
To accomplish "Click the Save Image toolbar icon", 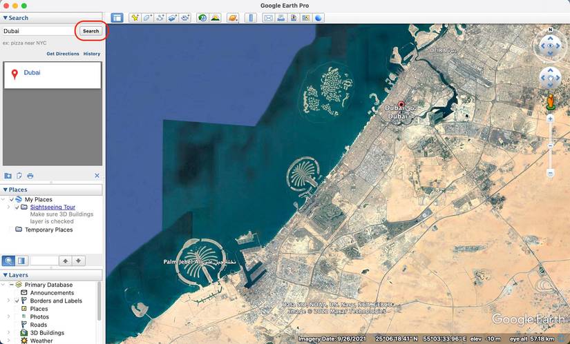I will [x=294, y=18].
